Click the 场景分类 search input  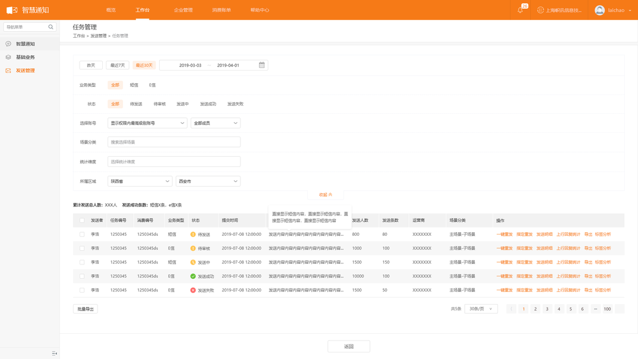click(x=174, y=142)
